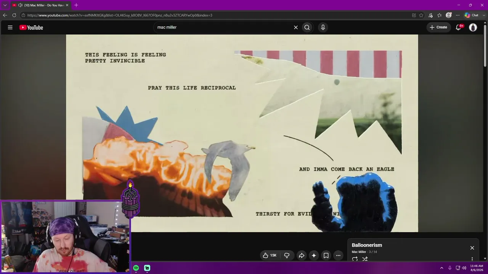This screenshot has width=488, height=274.
Task: Focus the YouTube search field
Action: [225, 27]
